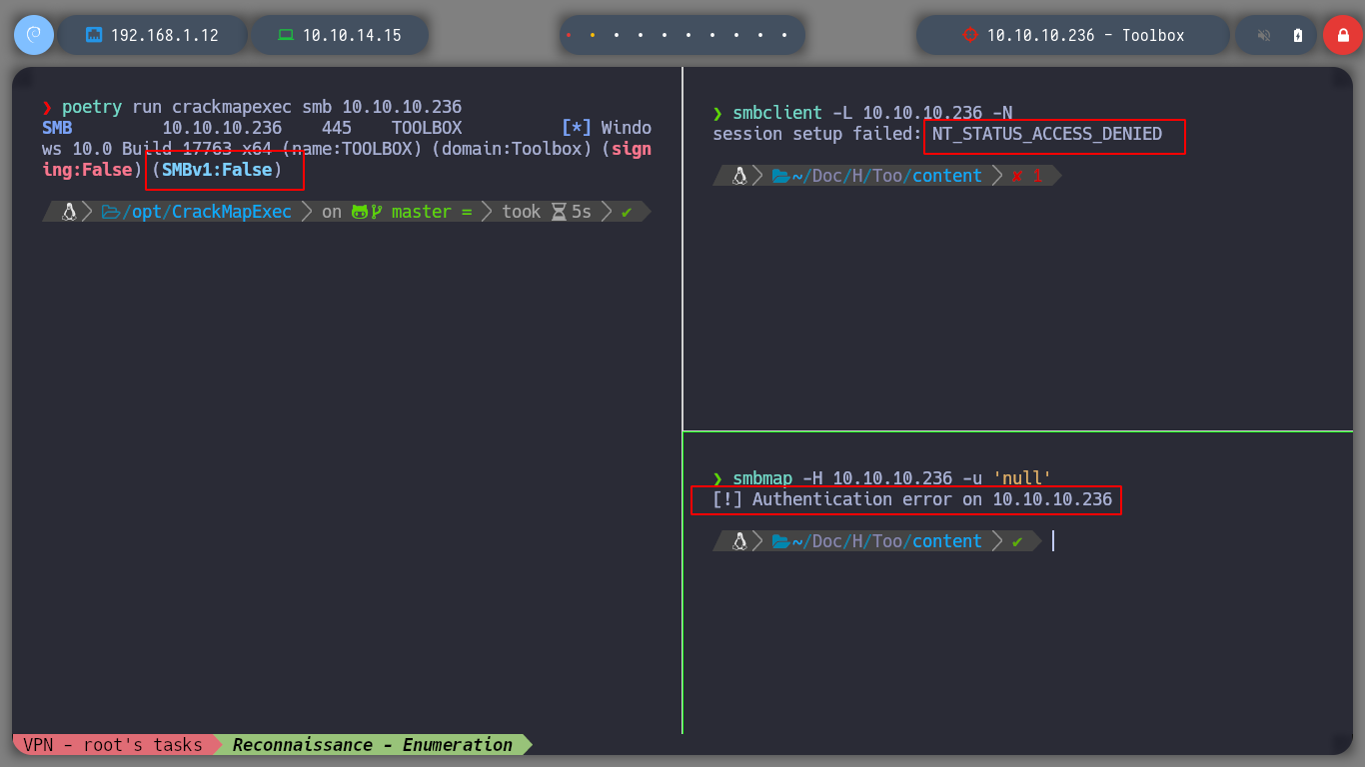The width and height of the screenshot is (1365, 767).
Task: Click the text cursor in smbmap pane
Action: coord(1053,541)
